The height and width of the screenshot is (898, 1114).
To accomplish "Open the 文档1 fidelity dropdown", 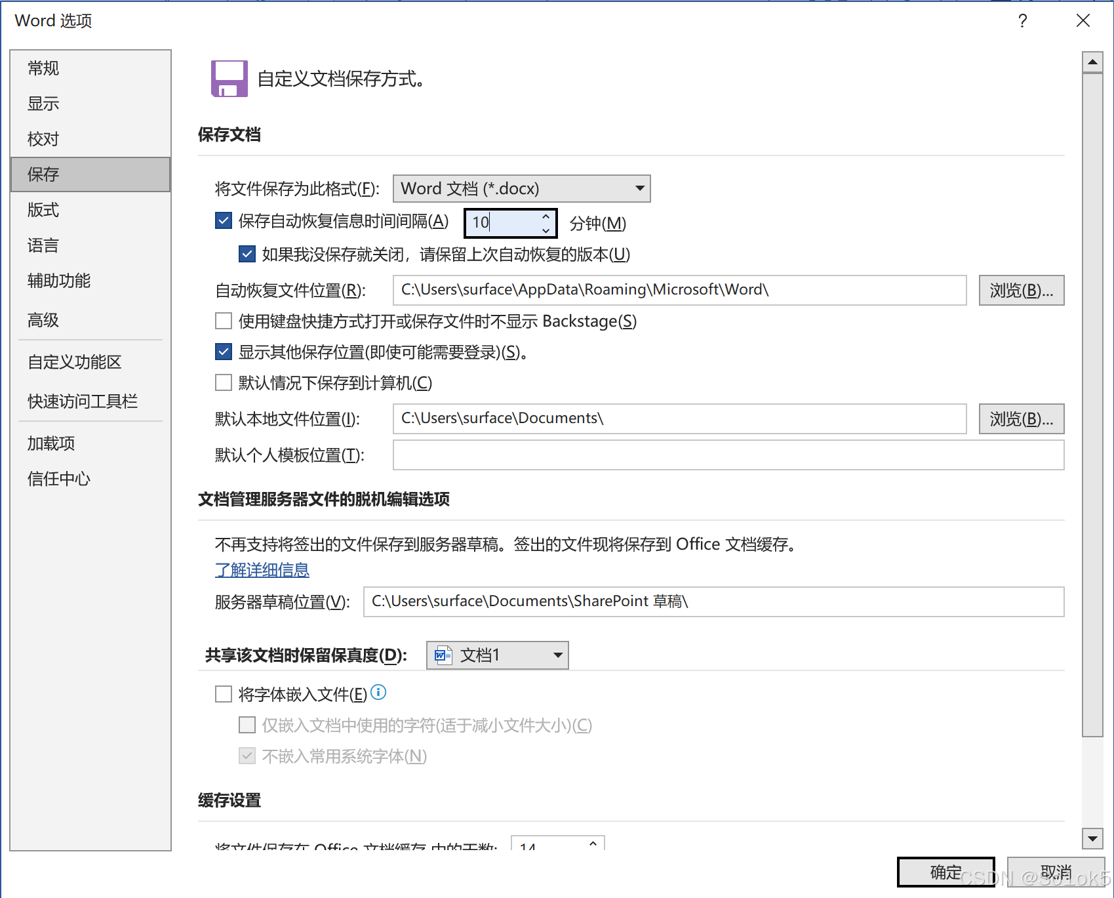I will tap(497, 655).
